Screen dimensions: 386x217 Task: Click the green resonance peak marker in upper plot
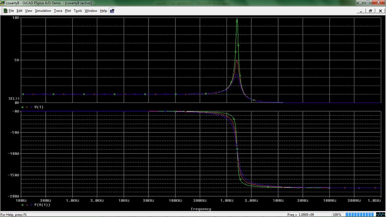coord(237,21)
